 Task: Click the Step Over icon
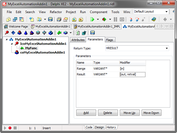coord(137,19)
